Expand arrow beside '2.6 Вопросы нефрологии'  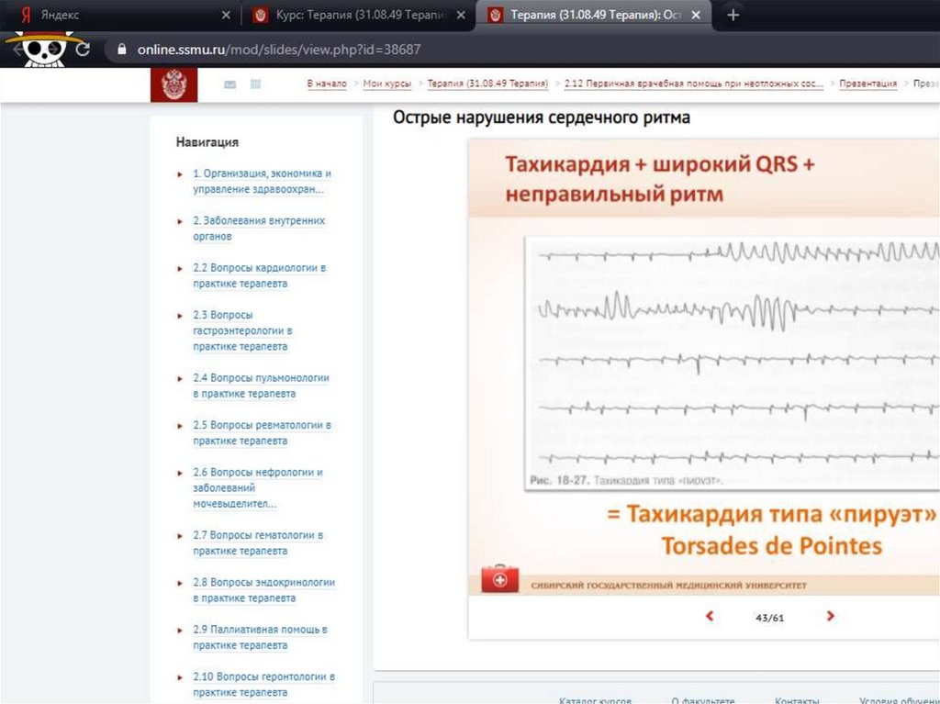coord(180,474)
